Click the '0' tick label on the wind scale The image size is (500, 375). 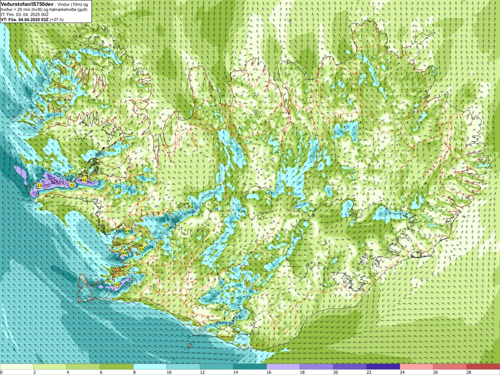click(1, 372)
